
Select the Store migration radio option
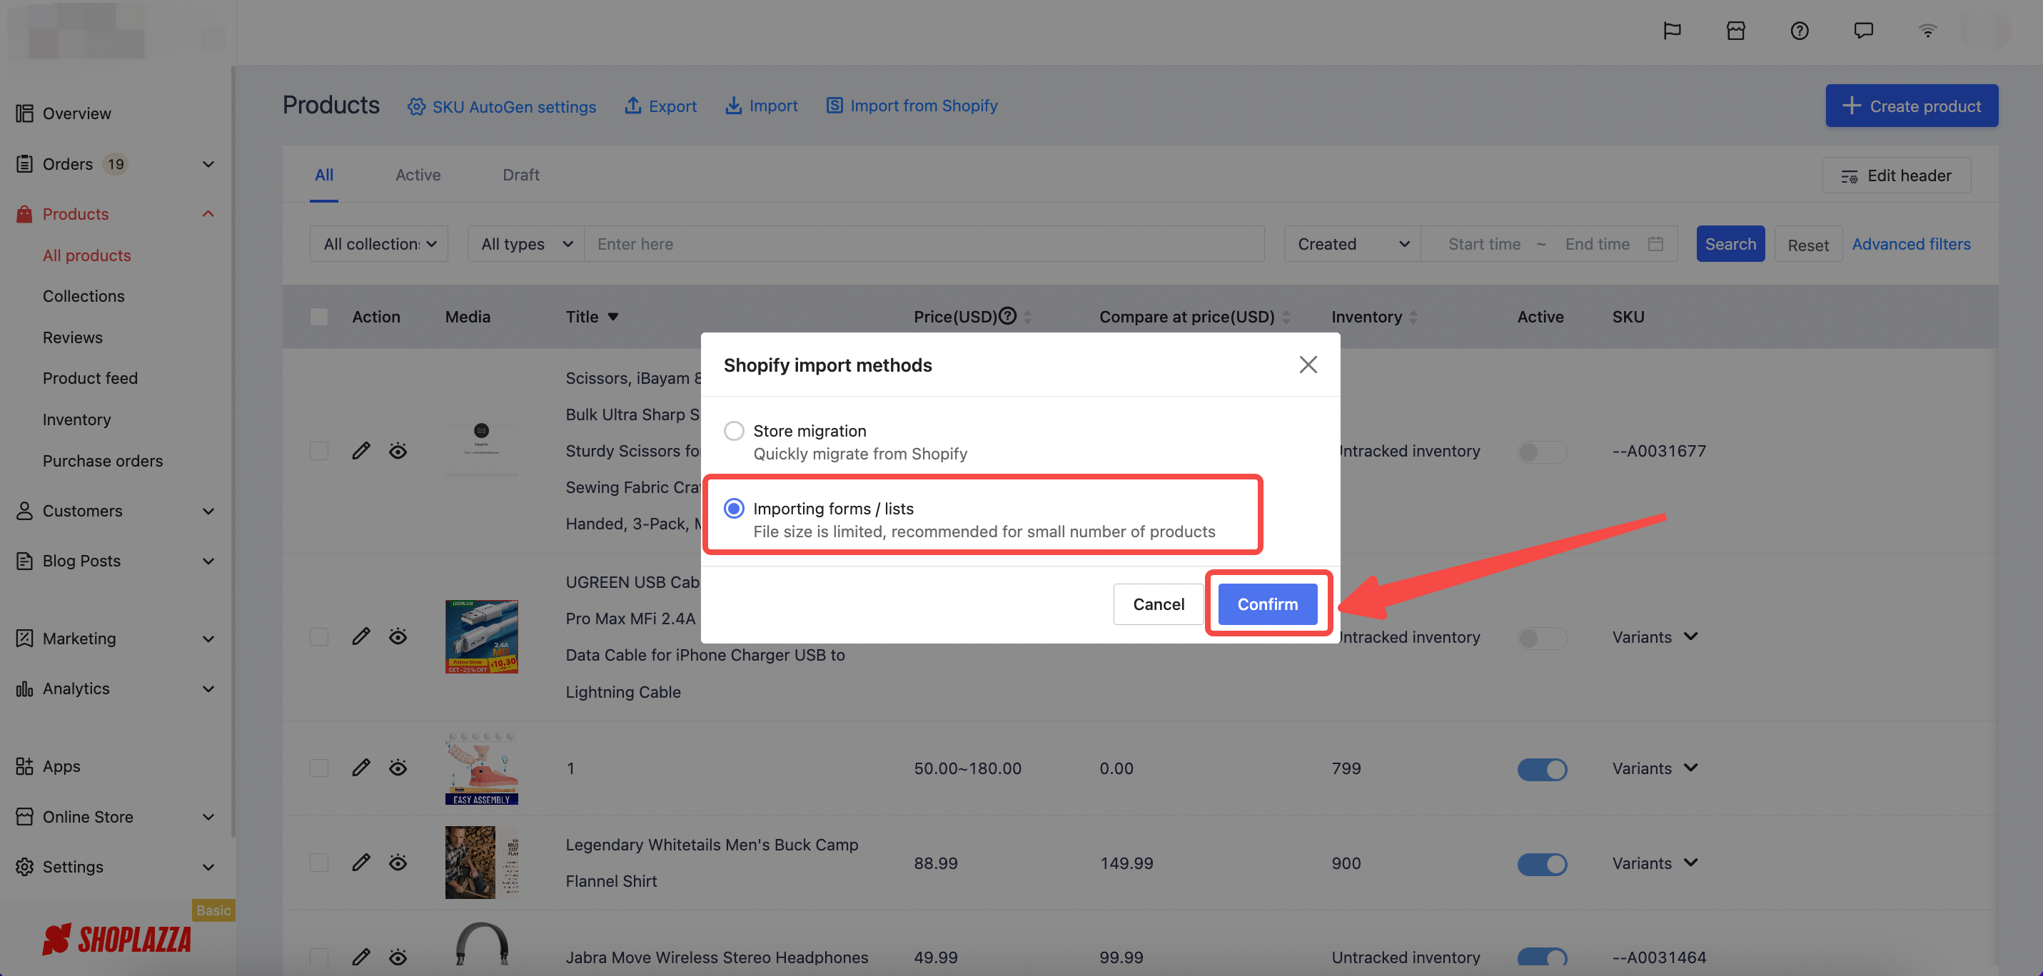tap(734, 430)
